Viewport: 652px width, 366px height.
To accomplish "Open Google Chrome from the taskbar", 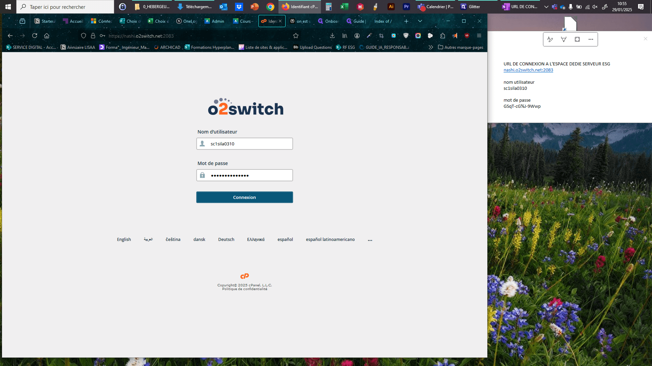I will click(270, 7).
